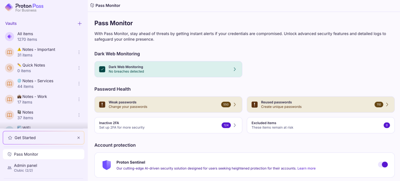400x181 pixels.
Task: Open options menu for Notes - Work
Action: pos(79,99)
